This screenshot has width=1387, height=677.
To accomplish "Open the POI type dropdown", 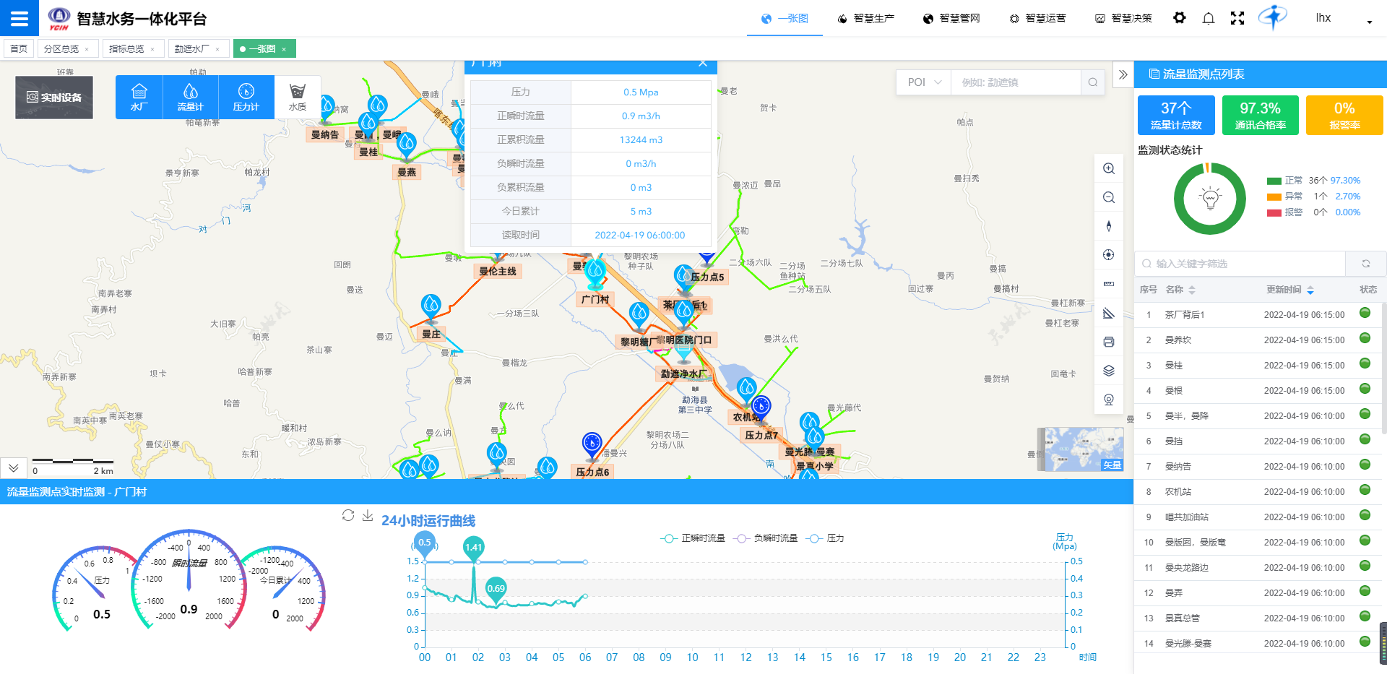I will tap(924, 82).
